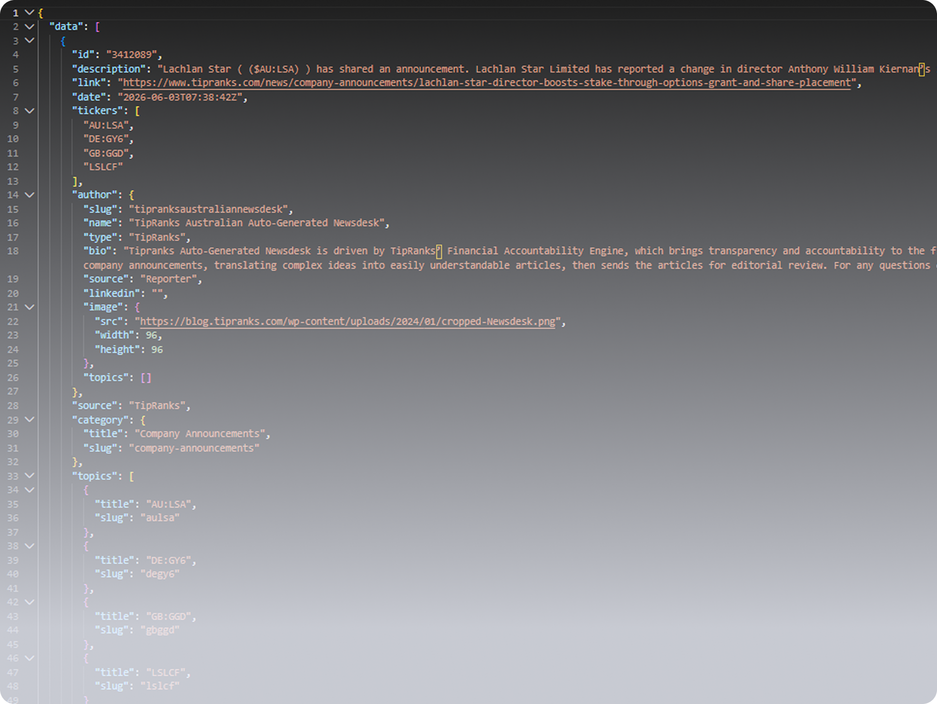The height and width of the screenshot is (704, 937).
Task: Open the cropped-Newsdesk.png image URL
Action: pos(347,322)
